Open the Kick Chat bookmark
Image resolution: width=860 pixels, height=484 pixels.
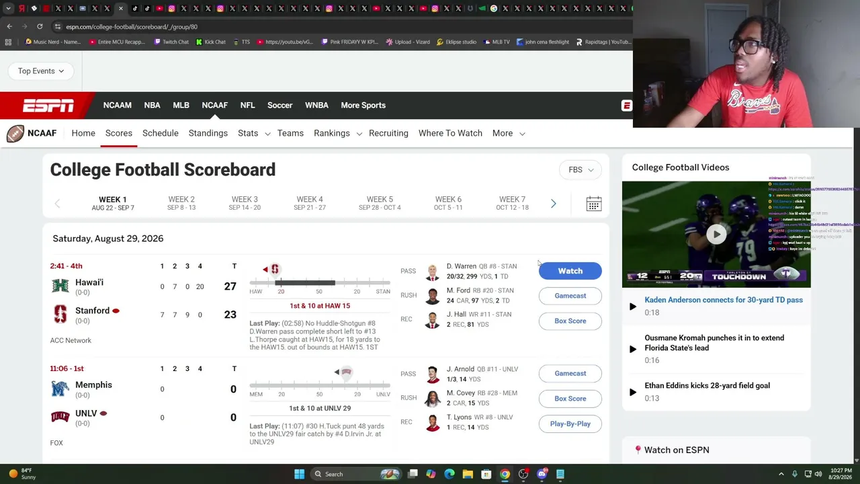click(210, 42)
